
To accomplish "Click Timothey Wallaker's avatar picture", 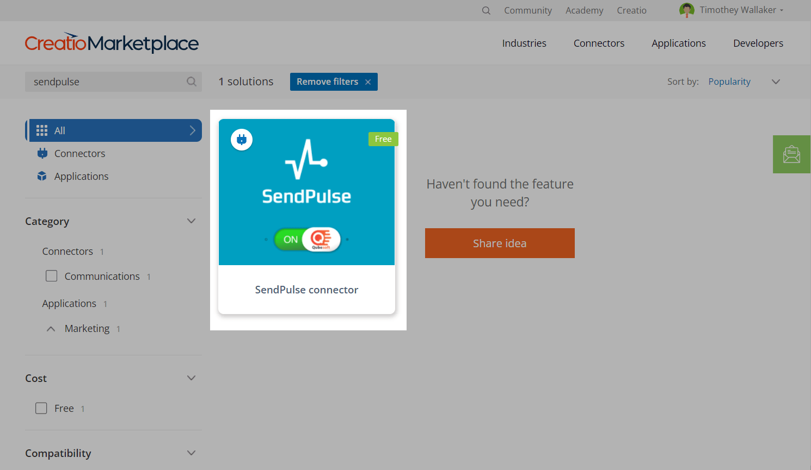I will 687,10.
